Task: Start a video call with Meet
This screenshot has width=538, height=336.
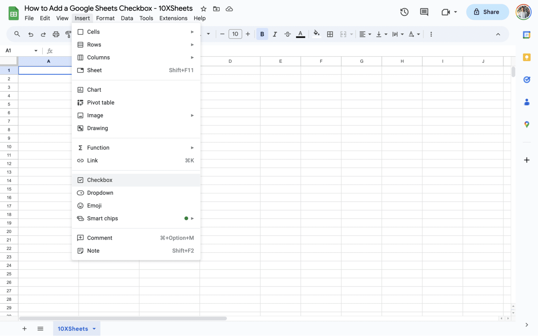Action: click(446, 12)
